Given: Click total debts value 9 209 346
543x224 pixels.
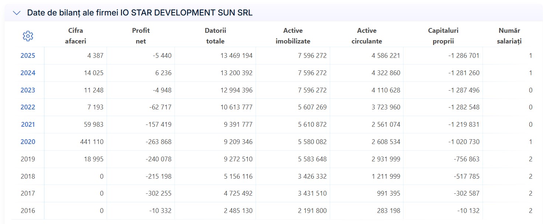Looking at the screenshot, I should tap(238, 142).
